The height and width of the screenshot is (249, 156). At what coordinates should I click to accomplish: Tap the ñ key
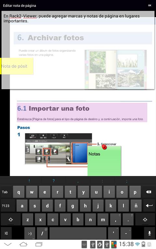136,206
